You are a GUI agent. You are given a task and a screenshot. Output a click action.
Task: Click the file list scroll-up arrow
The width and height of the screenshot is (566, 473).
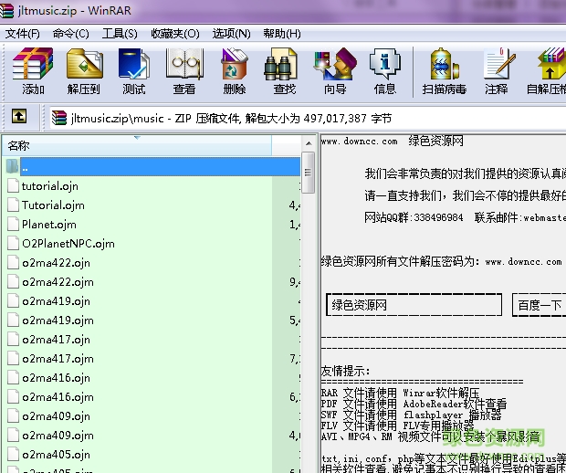(x=309, y=143)
